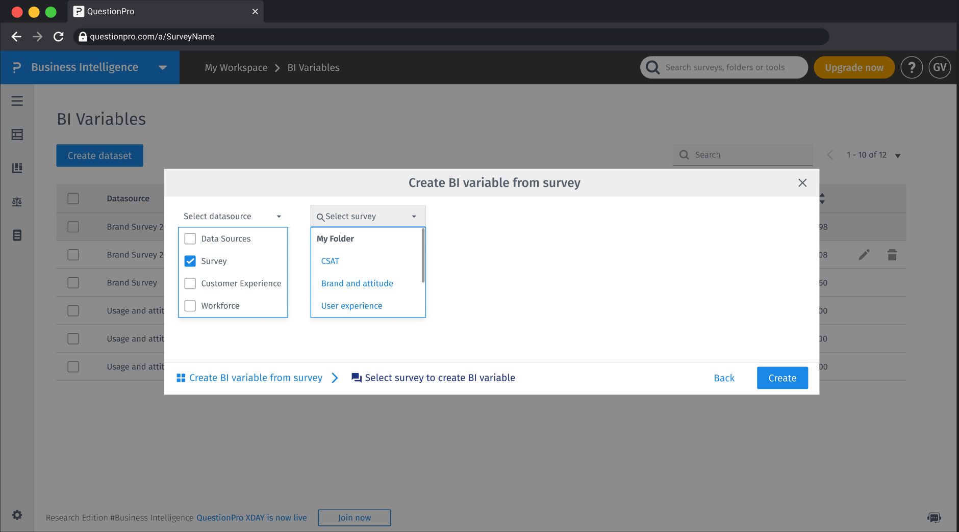Image resolution: width=959 pixels, height=532 pixels.
Task: Select the datasets list icon in the sidebar
Action: (x=17, y=235)
